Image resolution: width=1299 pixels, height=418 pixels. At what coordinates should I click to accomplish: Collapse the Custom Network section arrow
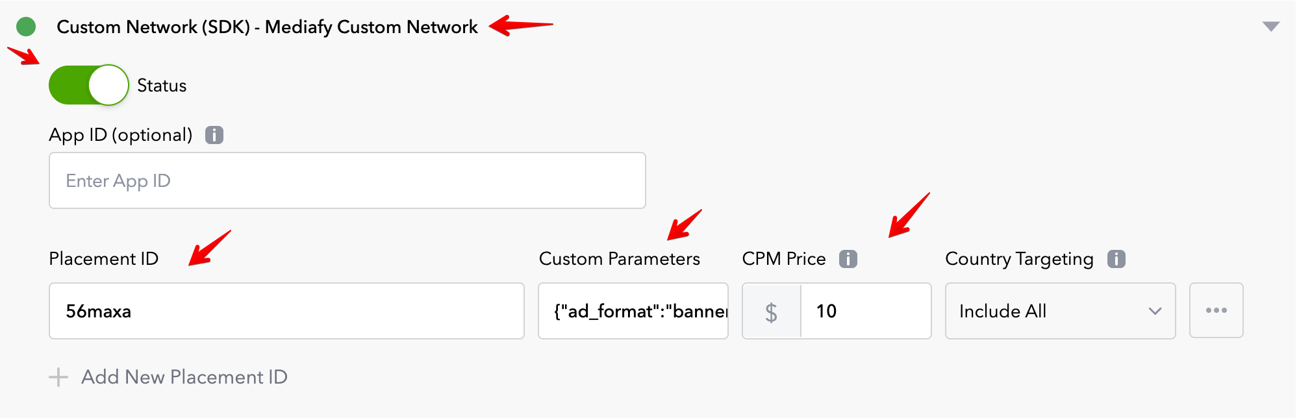click(1271, 27)
